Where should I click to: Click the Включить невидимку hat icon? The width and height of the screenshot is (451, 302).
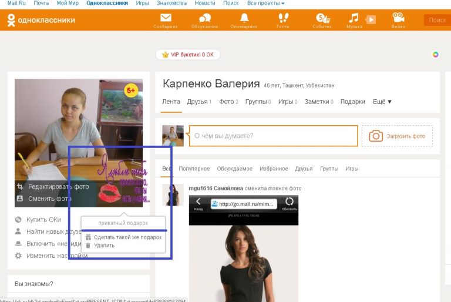tap(18, 244)
